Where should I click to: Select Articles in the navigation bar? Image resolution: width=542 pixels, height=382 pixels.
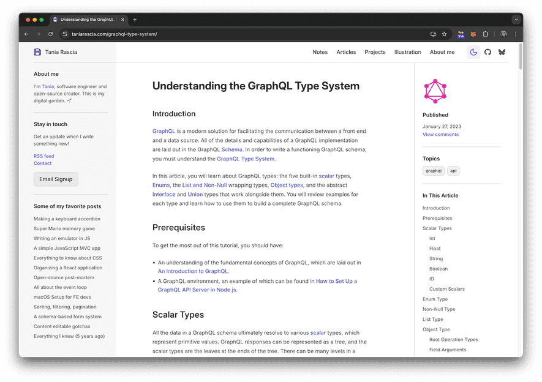coord(346,52)
